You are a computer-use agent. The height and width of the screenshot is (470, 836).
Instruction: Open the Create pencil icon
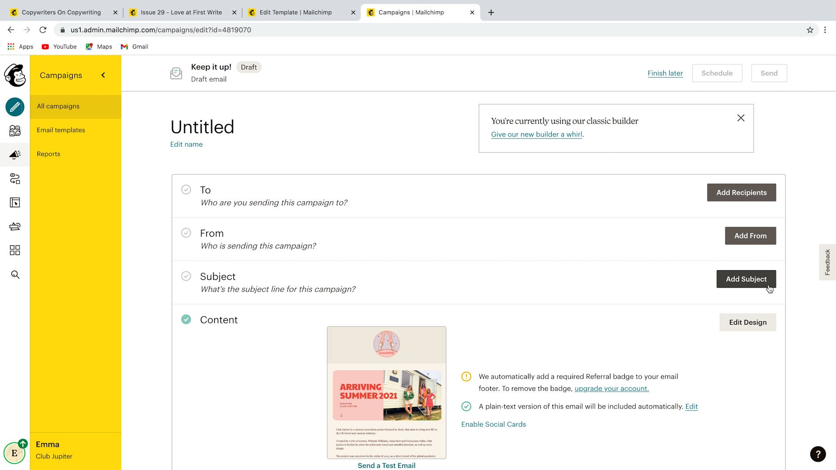(15, 107)
